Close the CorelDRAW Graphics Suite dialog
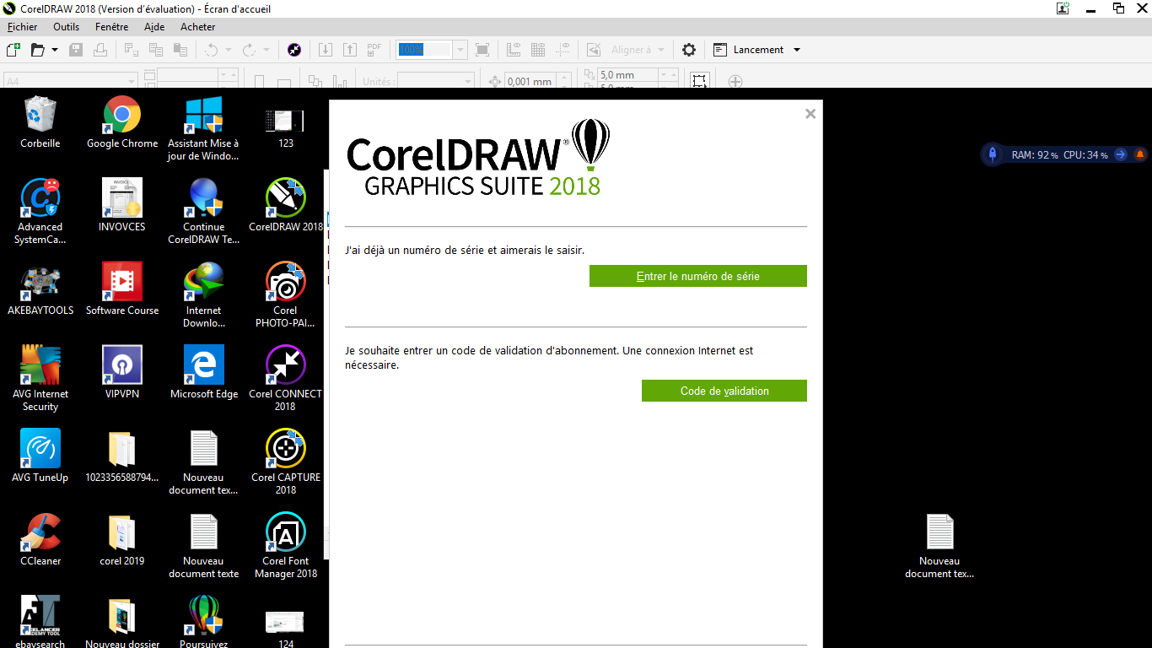Screen dimensions: 1152x648 click(810, 114)
